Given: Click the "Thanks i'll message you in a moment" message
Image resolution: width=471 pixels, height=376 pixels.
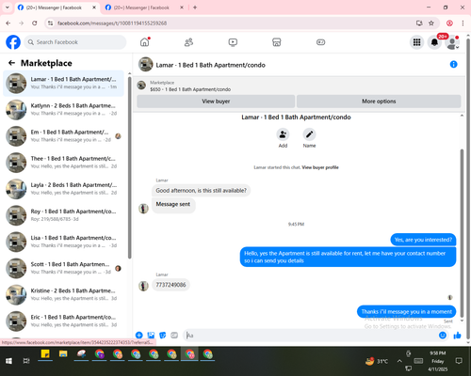Looking at the screenshot, I should pyautogui.click(x=406, y=312).
